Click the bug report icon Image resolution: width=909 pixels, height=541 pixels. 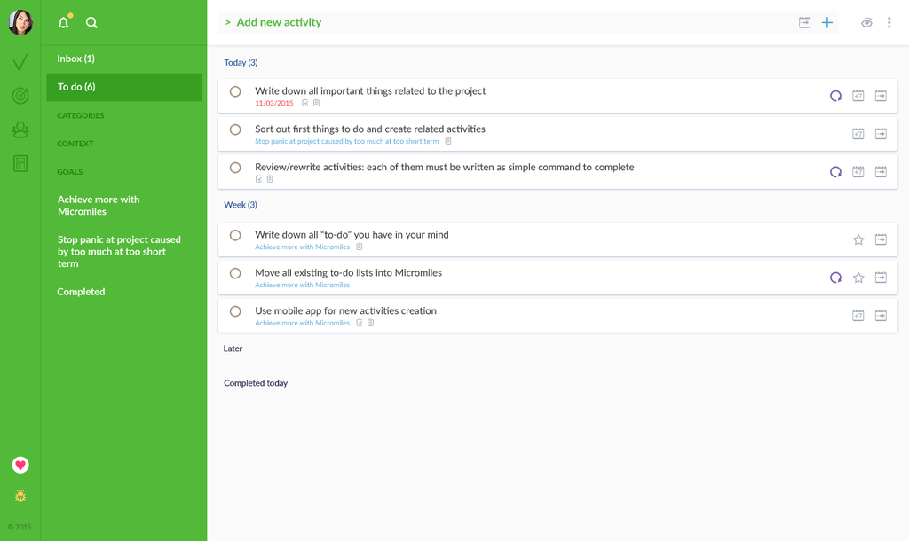tap(20, 497)
